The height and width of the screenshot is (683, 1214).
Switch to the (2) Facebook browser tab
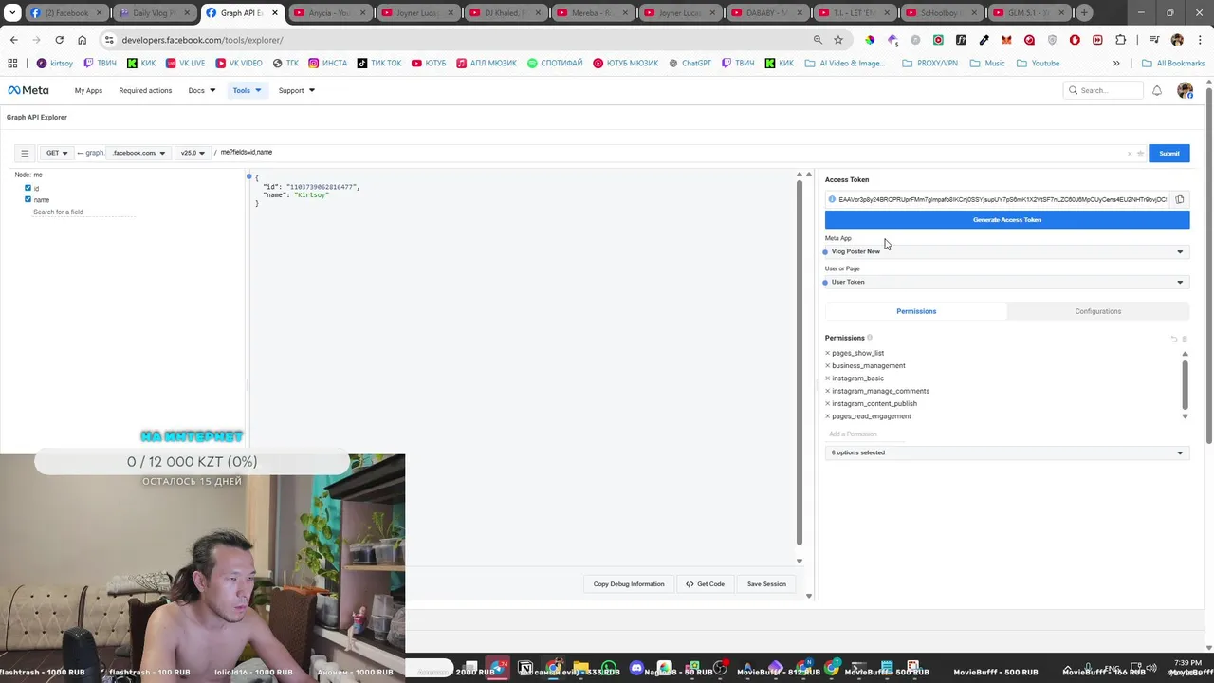click(x=66, y=13)
